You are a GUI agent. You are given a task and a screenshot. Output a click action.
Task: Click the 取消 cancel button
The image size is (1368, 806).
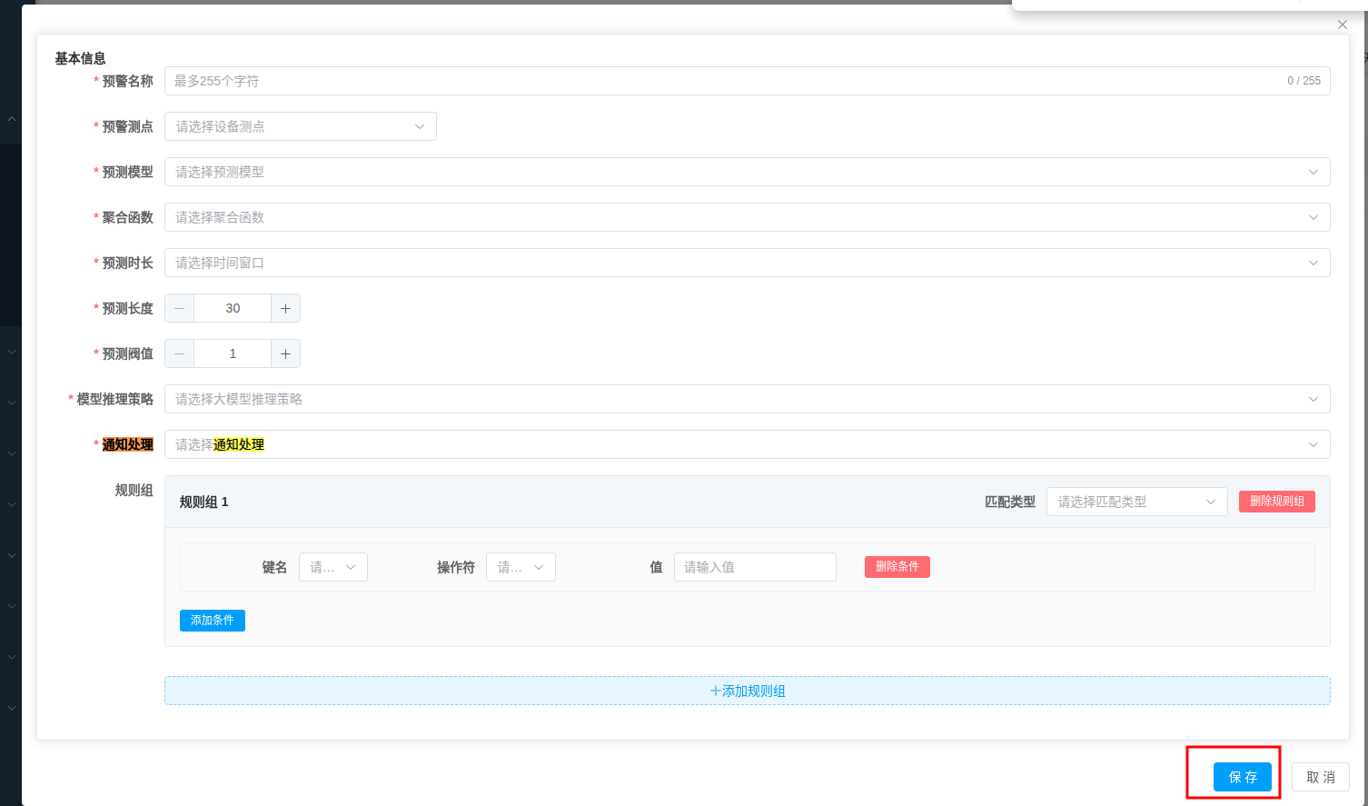tap(1320, 777)
